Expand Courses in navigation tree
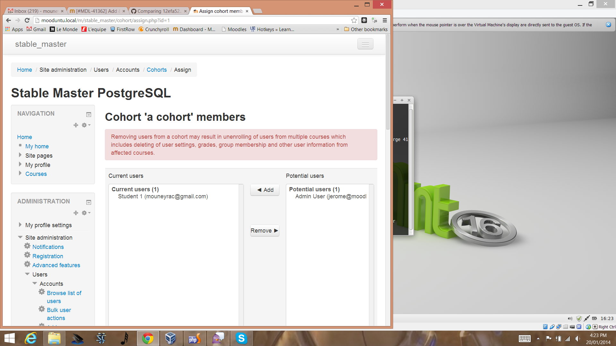Viewport: 616px width, 346px height. click(20, 173)
